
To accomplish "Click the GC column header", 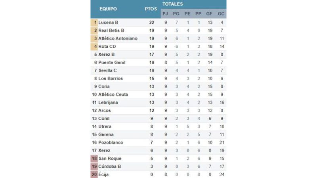I will pos(221,14).
